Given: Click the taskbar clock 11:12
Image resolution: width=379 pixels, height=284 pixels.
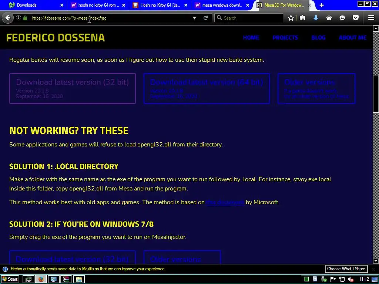Looking at the screenshot, I should click(364, 279).
